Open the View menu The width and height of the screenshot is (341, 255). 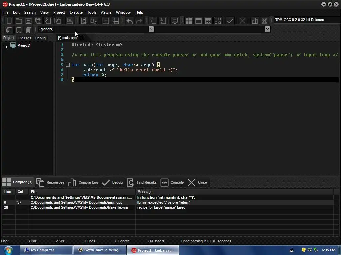44,12
